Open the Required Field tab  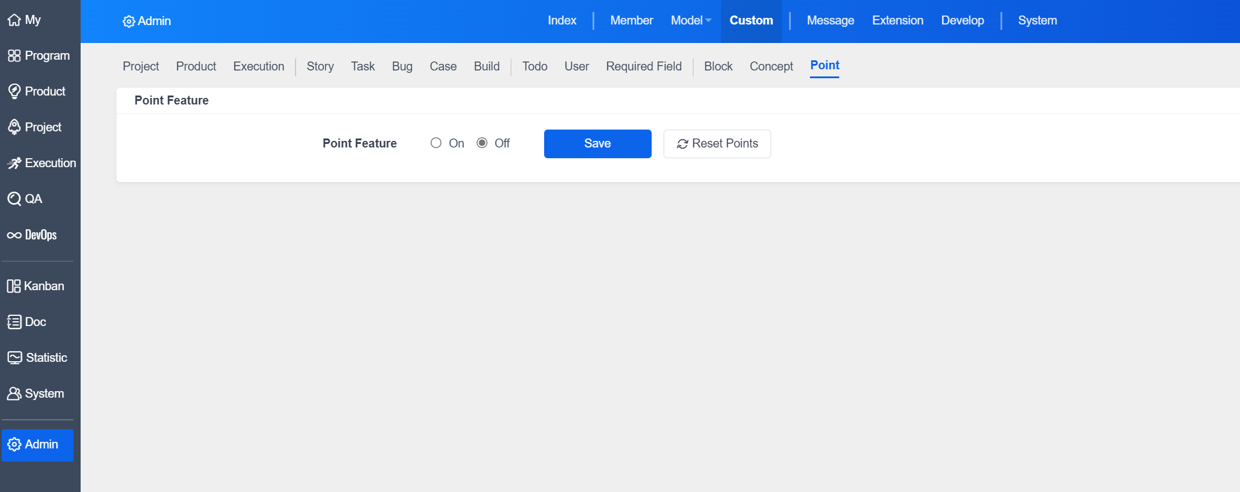[x=643, y=66]
